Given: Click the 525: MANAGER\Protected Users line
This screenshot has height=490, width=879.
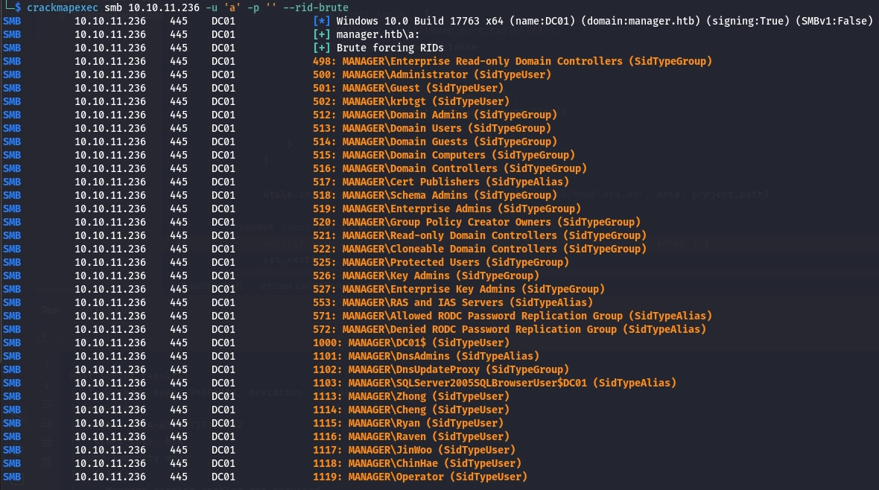Looking at the screenshot, I should [x=441, y=262].
